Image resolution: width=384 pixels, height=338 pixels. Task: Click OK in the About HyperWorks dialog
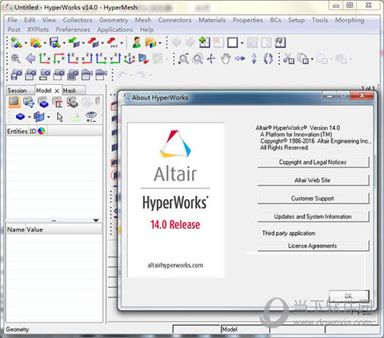pyautogui.click(x=349, y=296)
